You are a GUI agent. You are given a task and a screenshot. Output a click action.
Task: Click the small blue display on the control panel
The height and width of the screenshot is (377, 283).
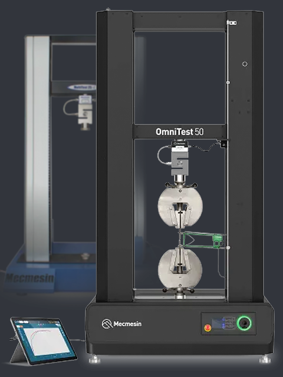(218, 323)
